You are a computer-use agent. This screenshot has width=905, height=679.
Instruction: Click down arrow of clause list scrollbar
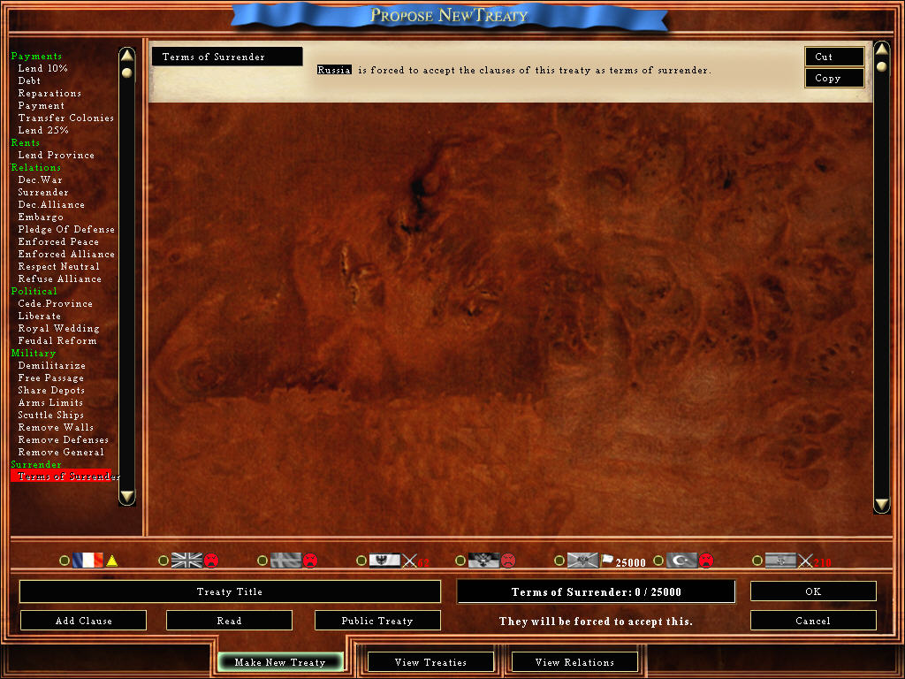127,497
